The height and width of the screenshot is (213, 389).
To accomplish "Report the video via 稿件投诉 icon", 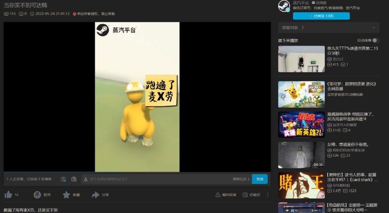I will [x=218, y=195].
